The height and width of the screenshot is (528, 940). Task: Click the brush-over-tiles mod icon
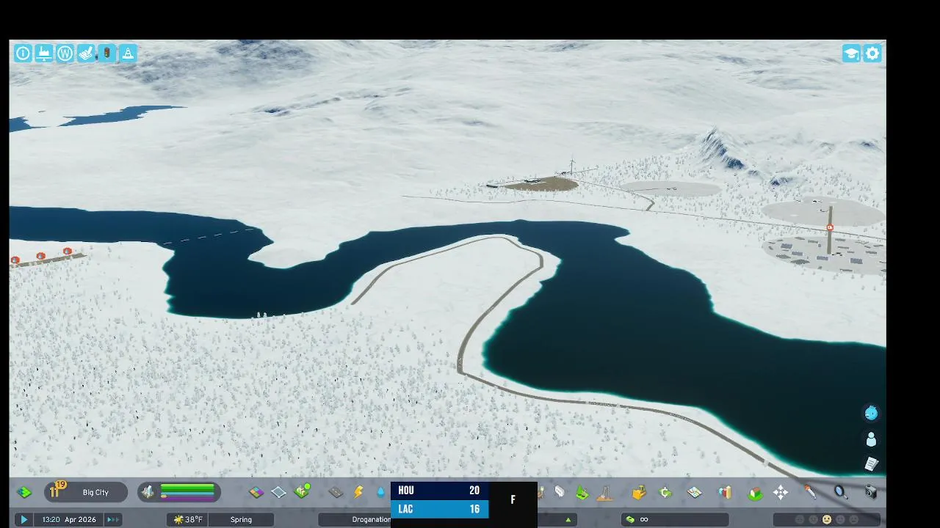click(x=86, y=53)
